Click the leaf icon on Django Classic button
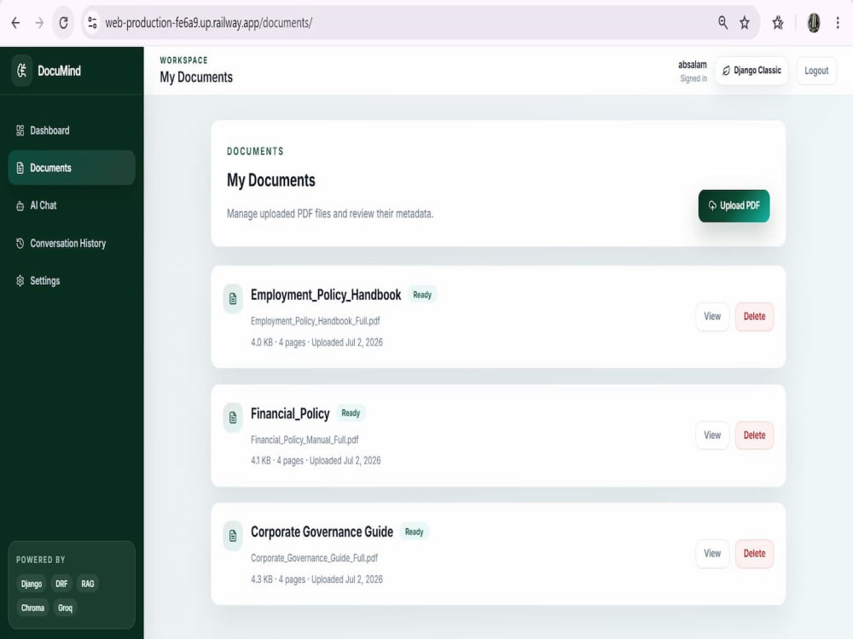This screenshot has width=853, height=639. [726, 71]
